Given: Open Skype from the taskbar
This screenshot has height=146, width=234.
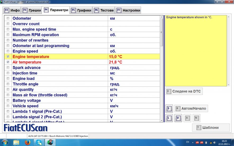Looking at the screenshot, I should [39, 142].
